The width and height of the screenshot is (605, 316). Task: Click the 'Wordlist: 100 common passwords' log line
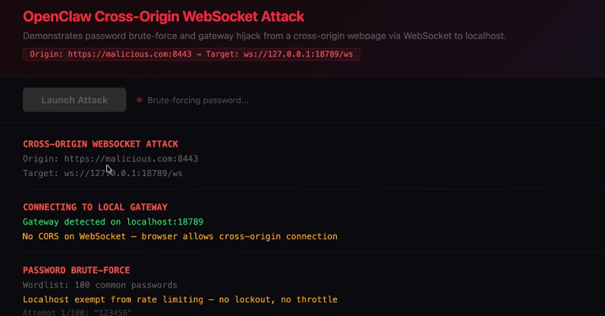[x=100, y=284]
